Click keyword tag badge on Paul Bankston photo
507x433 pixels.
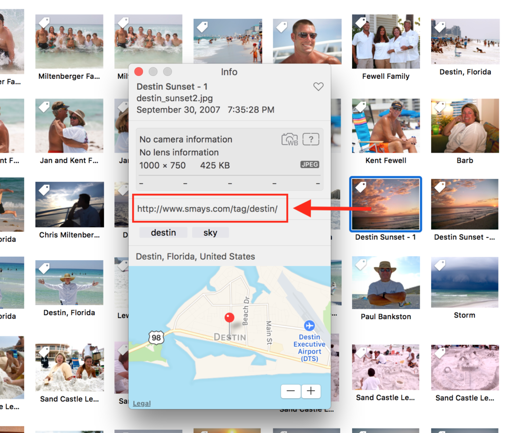coord(361,265)
